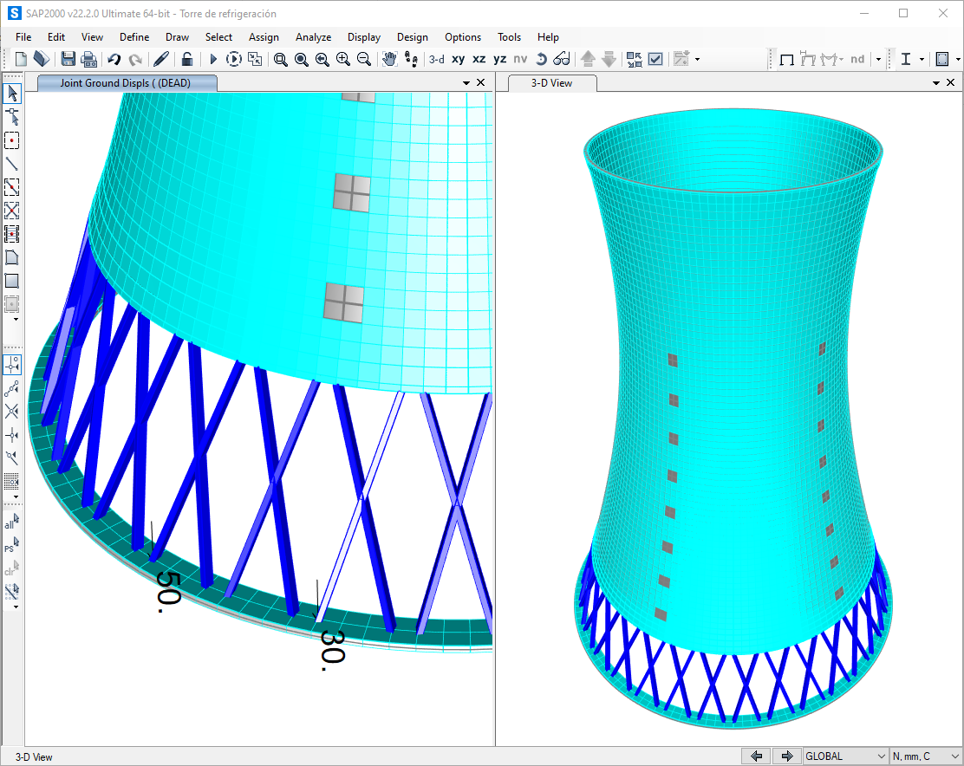The height and width of the screenshot is (766, 964).
Task: Expand the I-section frame dropdown arrow
Action: pyautogui.click(x=922, y=60)
